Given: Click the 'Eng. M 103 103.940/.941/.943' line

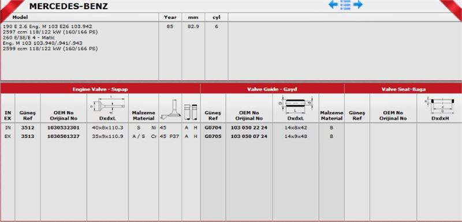Looking at the screenshot, I should coord(42,43).
